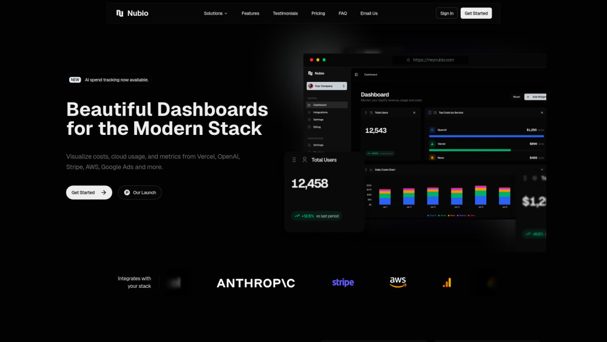607x342 pixels.
Task: Click the NEW AI spend tracking badge
Action: (109, 80)
